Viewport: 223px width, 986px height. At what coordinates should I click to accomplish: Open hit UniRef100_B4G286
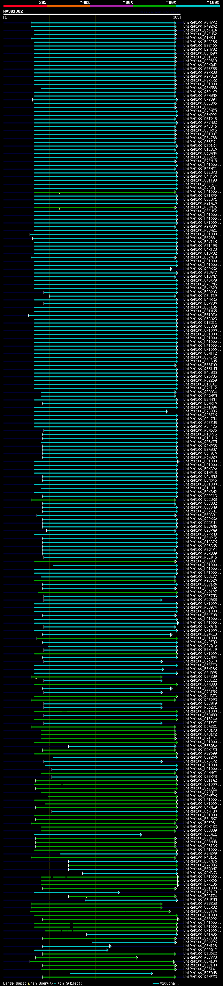[x=200, y=42]
